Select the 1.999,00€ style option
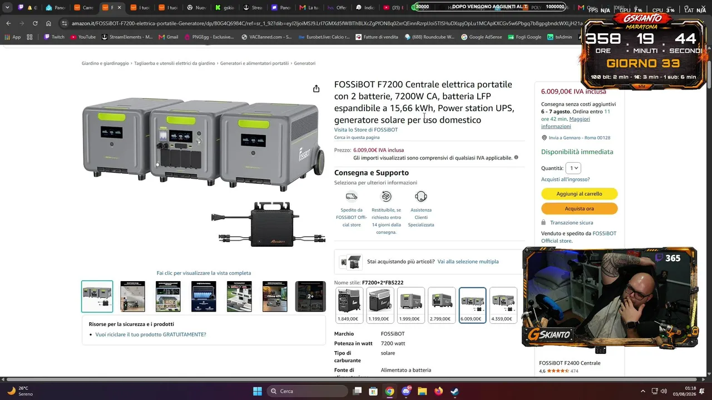The width and height of the screenshot is (712, 400). point(411,305)
